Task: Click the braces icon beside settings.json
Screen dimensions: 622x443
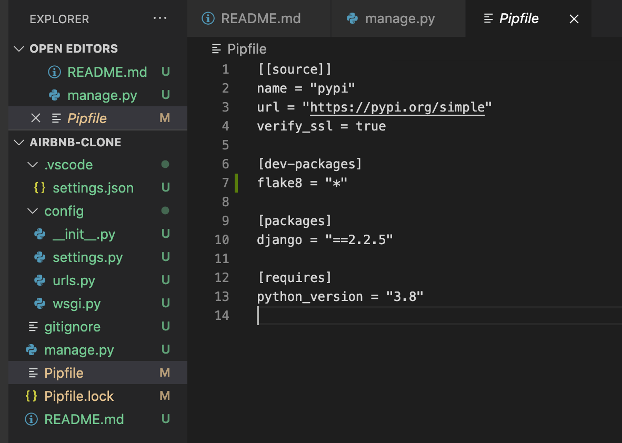Action: [39, 188]
